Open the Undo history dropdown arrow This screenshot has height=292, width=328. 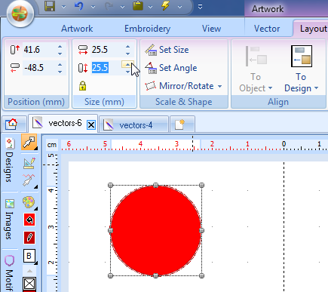(93, 7)
